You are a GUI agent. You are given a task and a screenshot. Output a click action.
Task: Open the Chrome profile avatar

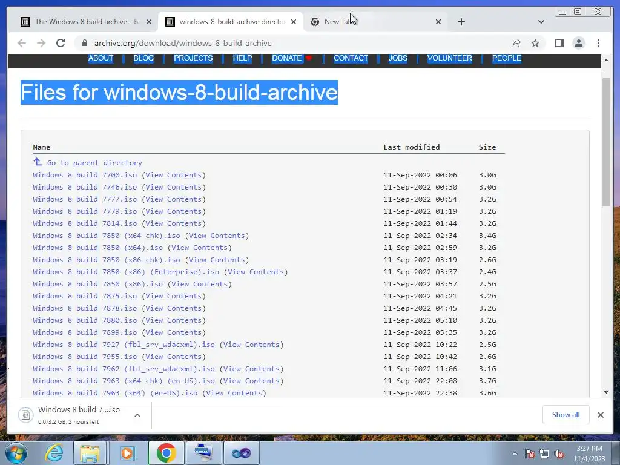tap(578, 43)
